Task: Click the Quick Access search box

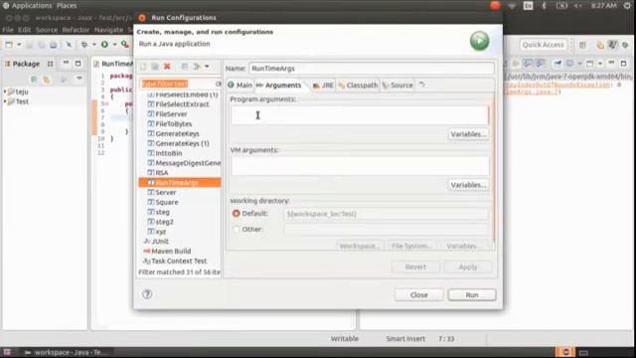Action: point(543,45)
